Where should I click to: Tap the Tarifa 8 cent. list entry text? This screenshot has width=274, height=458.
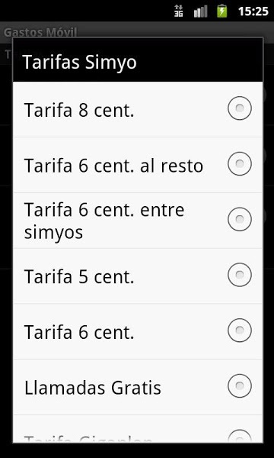tap(79, 110)
